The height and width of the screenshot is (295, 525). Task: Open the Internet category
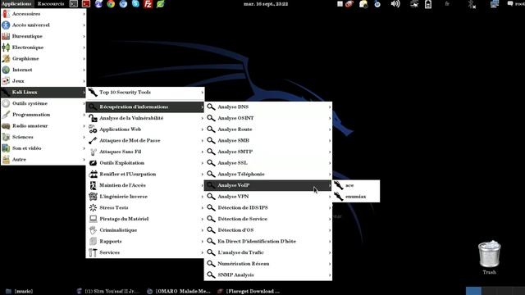click(x=43, y=70)
